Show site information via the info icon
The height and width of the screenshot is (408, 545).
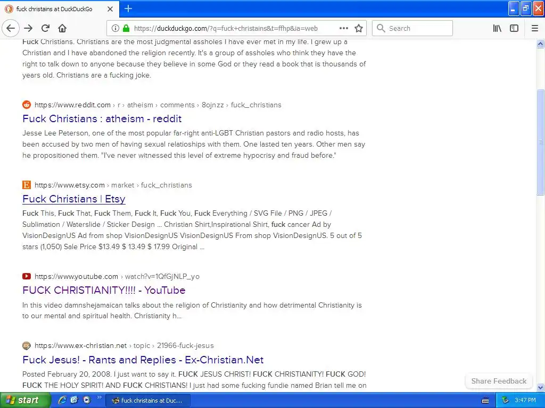tap(115, 29)
